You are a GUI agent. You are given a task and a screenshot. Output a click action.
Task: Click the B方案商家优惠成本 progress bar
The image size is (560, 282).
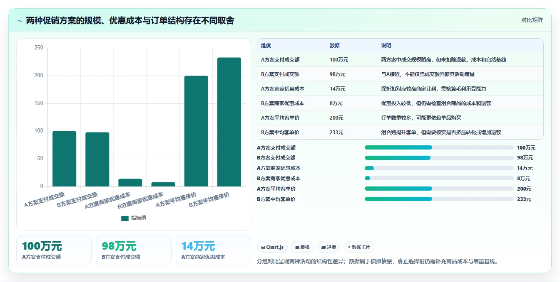[x=439, y=178]
